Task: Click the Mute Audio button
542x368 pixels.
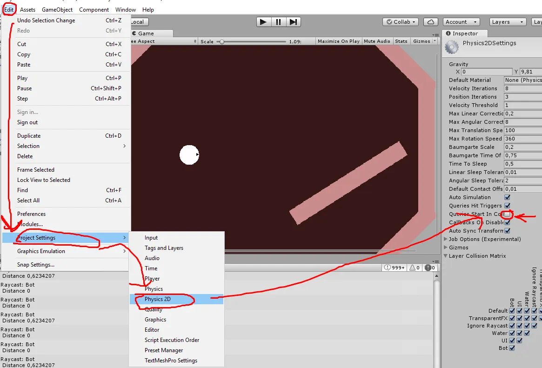Action: tap(377, 41)
